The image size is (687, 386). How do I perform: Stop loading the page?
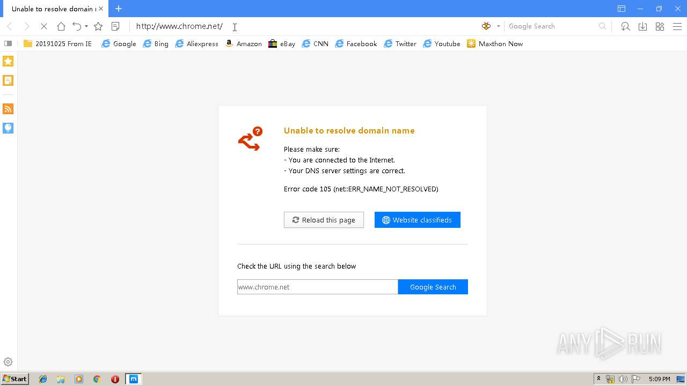pyautogui.click(x=43, y=26)
